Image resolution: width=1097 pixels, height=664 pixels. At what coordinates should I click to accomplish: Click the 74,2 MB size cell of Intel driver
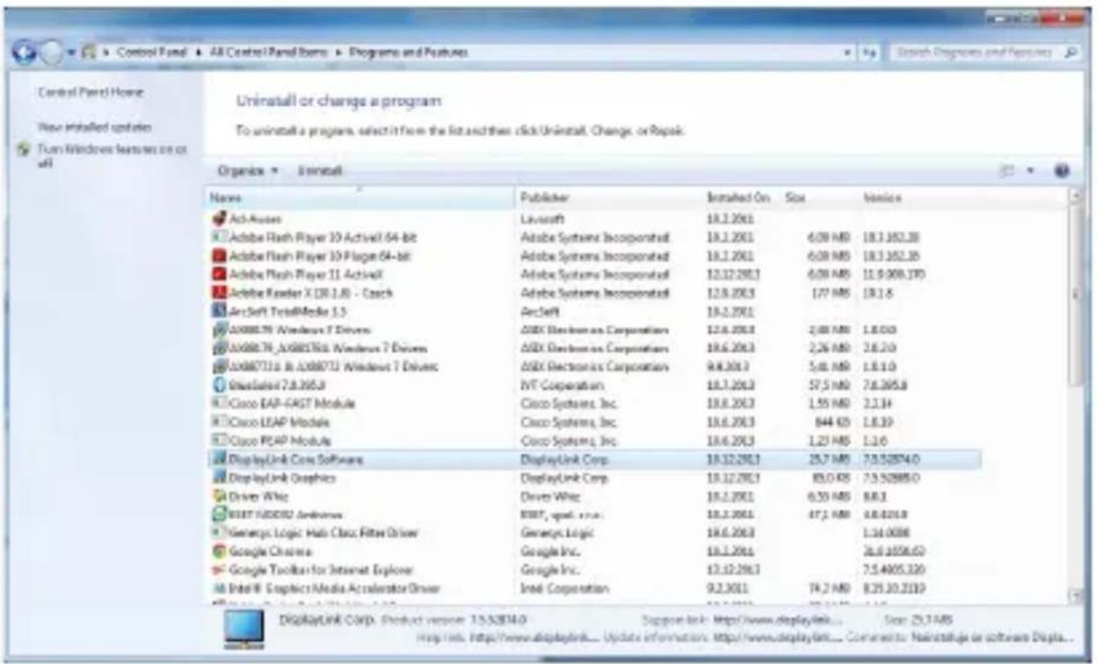[830, 588]
